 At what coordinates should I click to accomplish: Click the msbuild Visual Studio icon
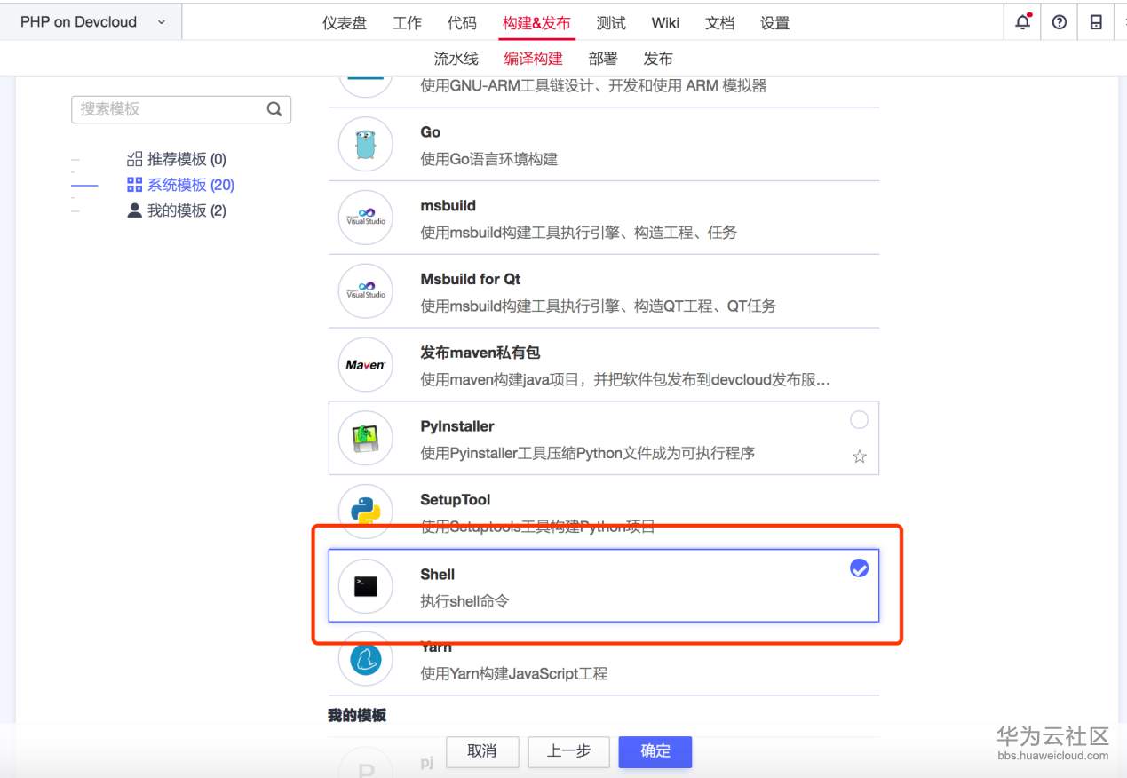pyautogui.click(x=365, y=218)
